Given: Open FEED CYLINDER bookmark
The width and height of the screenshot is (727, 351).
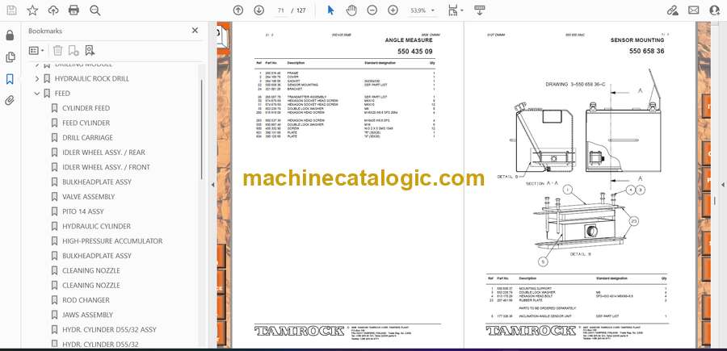Looking at the screenshot, I should coord(86,123).
